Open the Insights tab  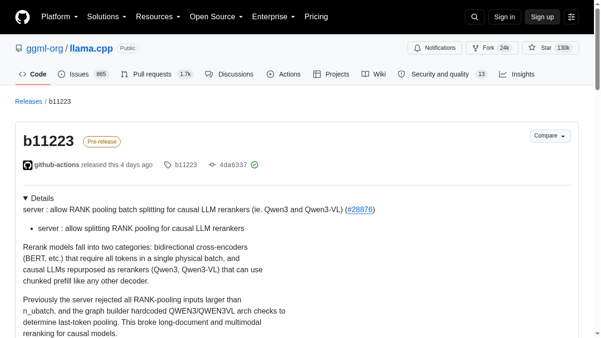pyautogui.click(x=516, y=74)
